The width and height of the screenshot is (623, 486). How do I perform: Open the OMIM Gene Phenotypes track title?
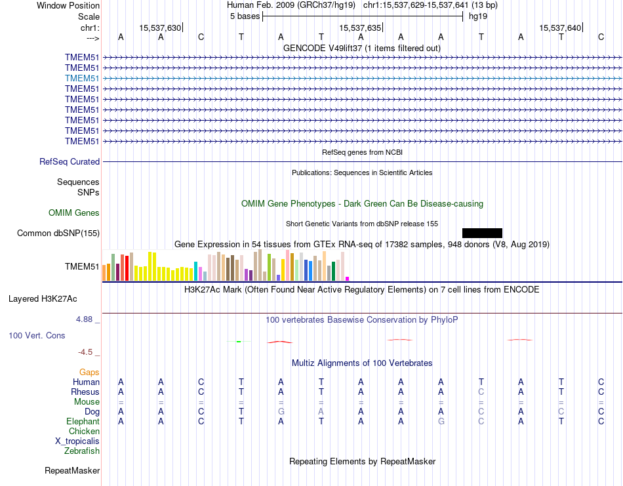coord(362,204)
